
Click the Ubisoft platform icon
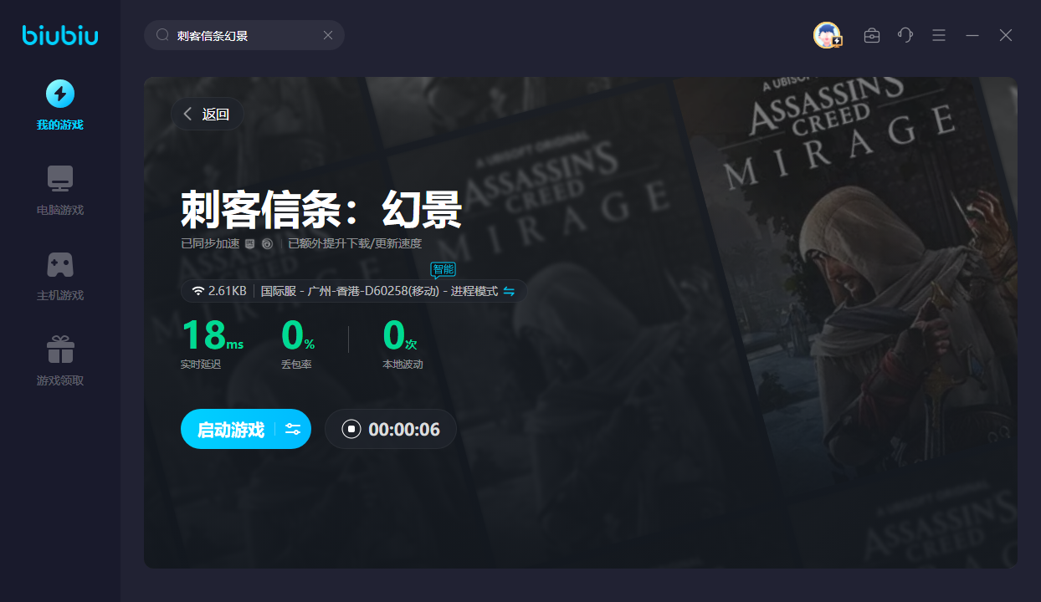coord(267,244)
